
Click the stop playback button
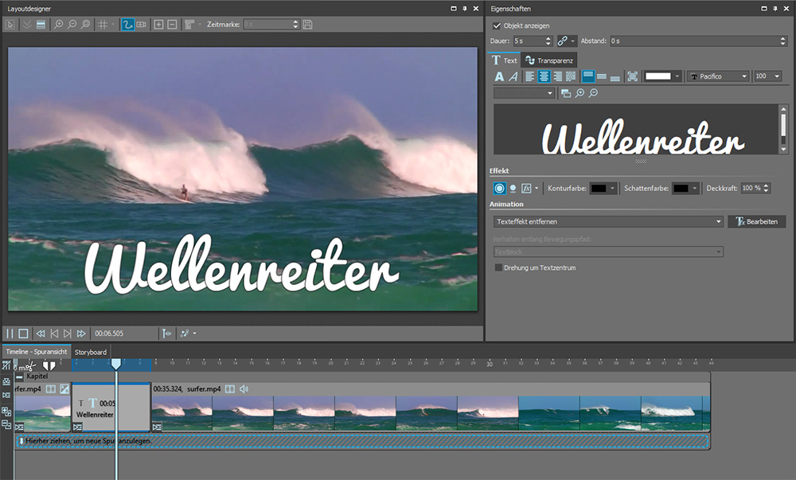tap(23, 334)
